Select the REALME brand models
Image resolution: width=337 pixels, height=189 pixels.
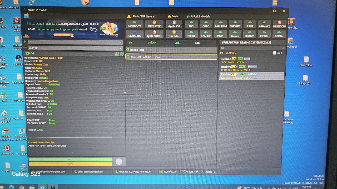tap(206, 34)
